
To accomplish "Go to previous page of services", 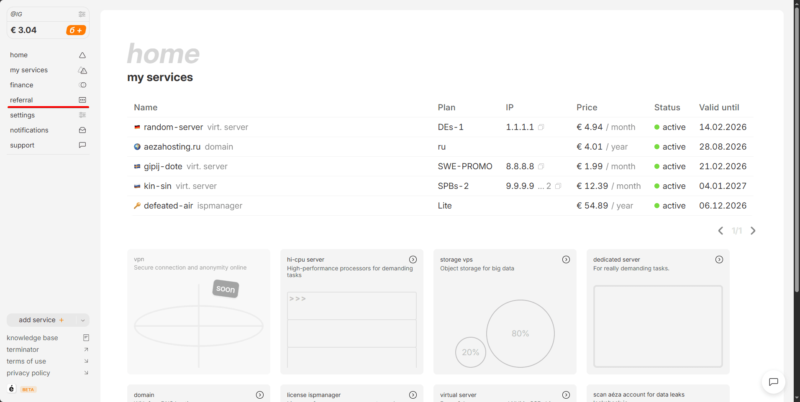I will (721, 231).
